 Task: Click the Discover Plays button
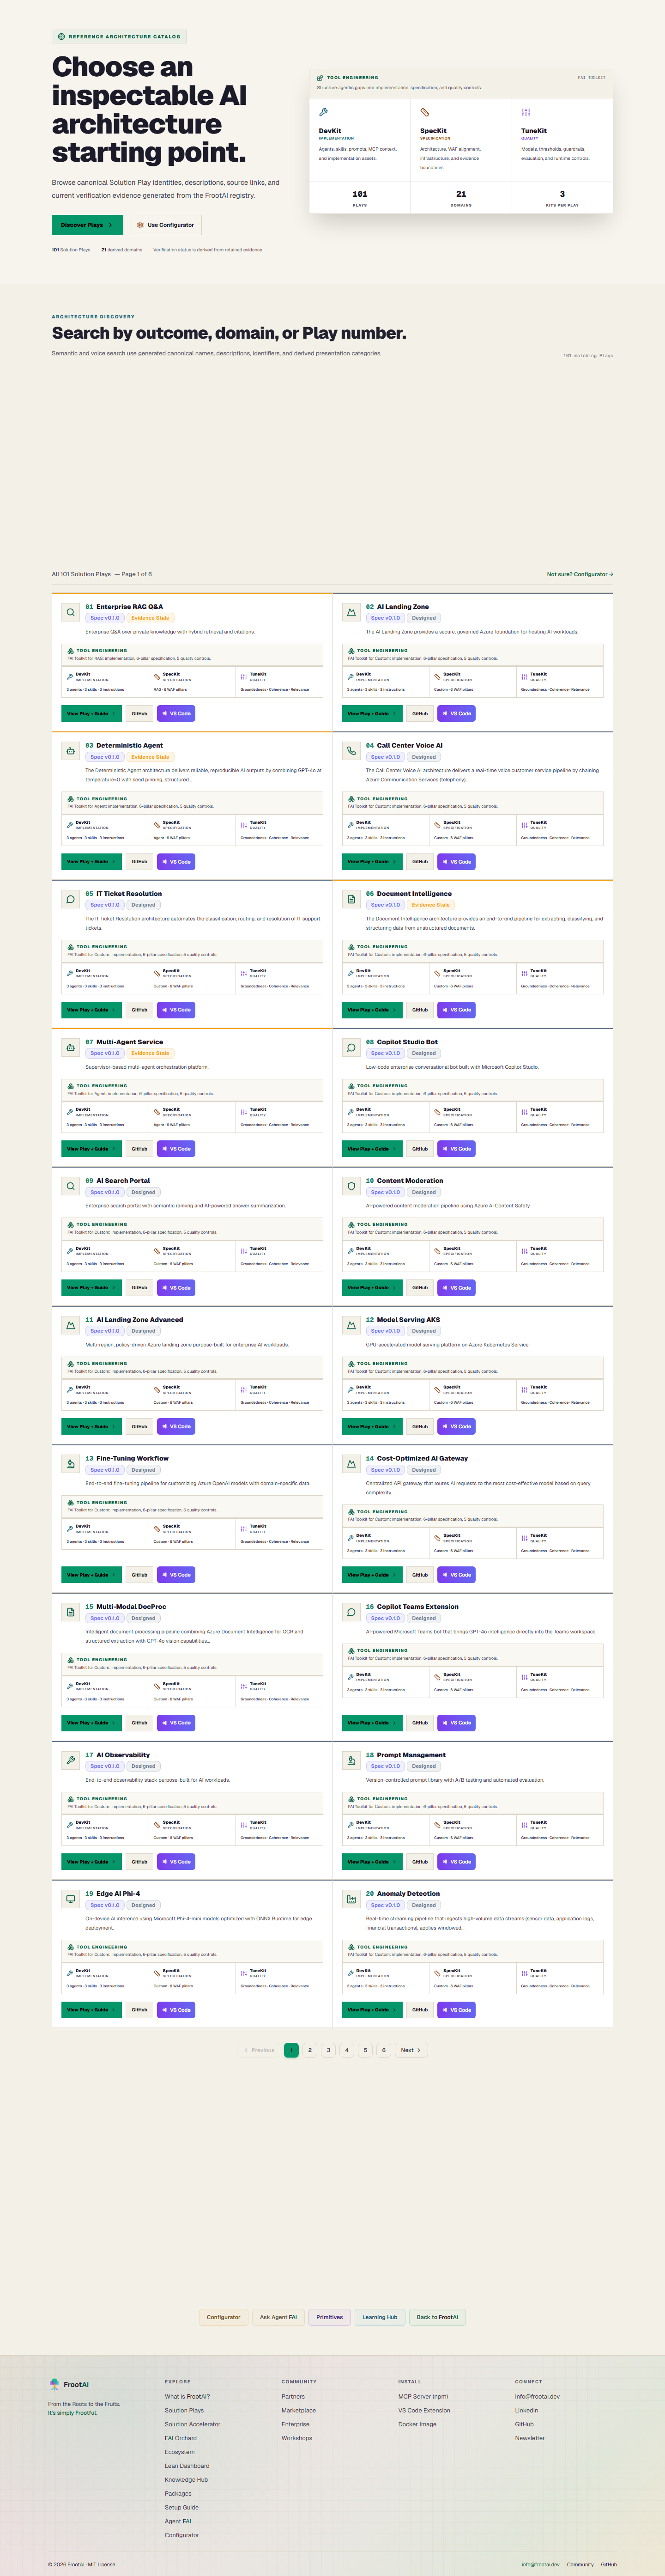pyautogui.click(x=87, y=225)
